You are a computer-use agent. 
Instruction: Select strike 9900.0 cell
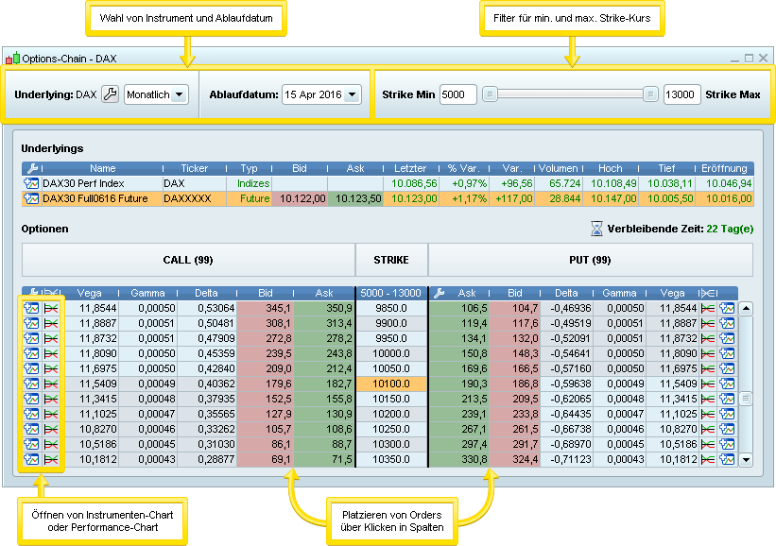tap(391, 323)
